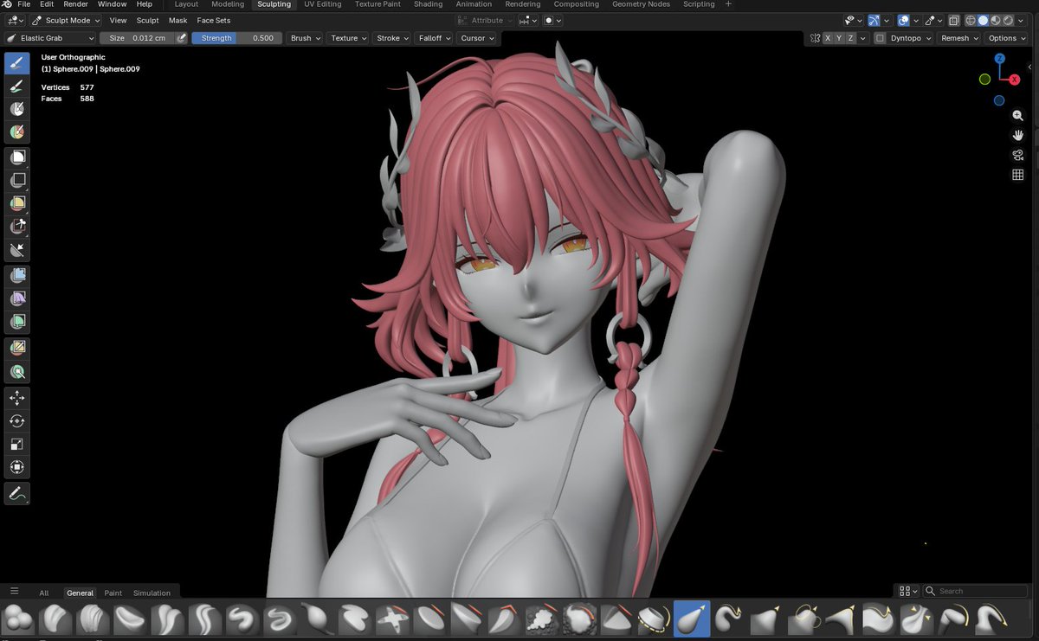
Task: Open the Mask header menu
Action: pos(177,20)
